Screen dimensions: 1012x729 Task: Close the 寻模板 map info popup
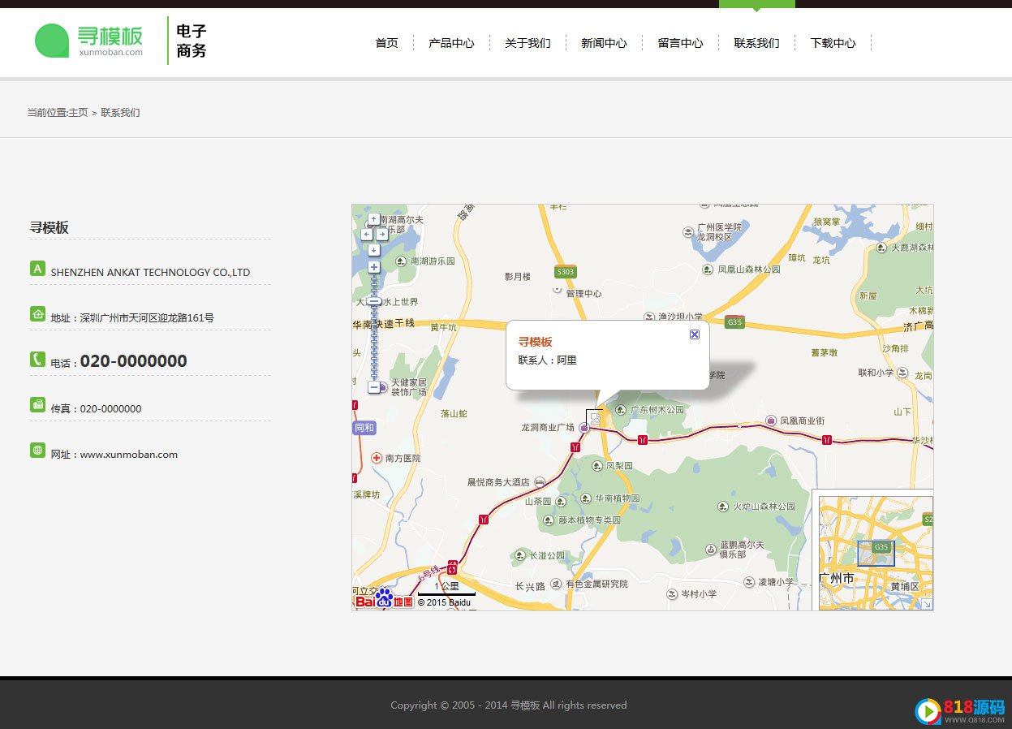[x=695, y=334]
